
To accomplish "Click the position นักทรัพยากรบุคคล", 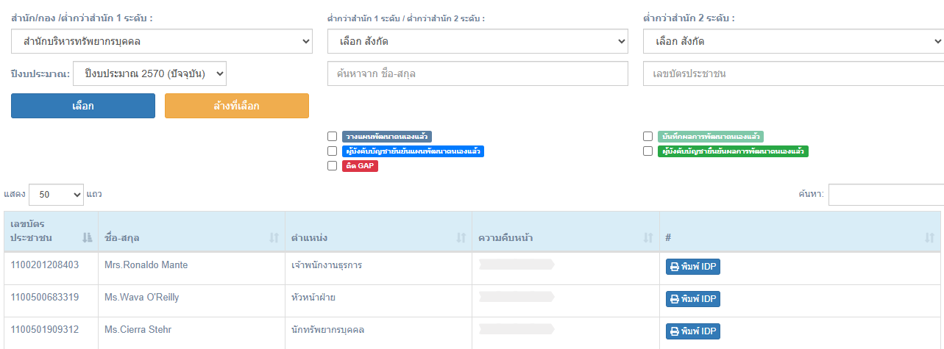I will 328,329.
